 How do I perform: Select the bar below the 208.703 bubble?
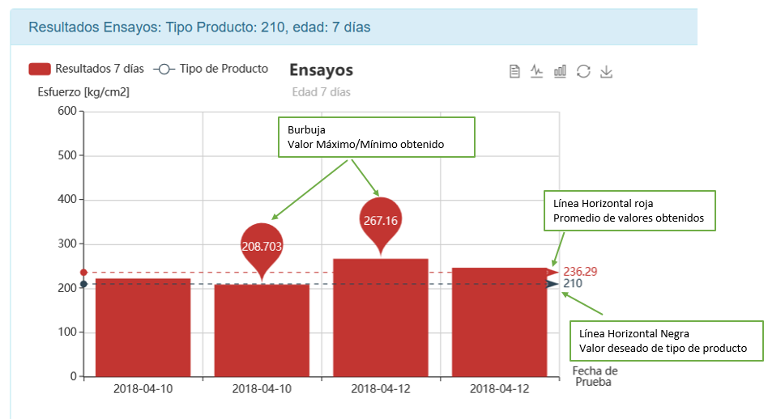coord(262,330)
